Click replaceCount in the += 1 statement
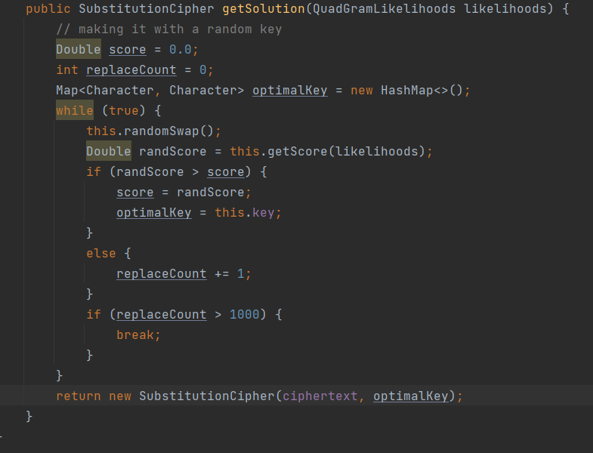This screenshot has width=593, height=453. (x=161, y=274)
